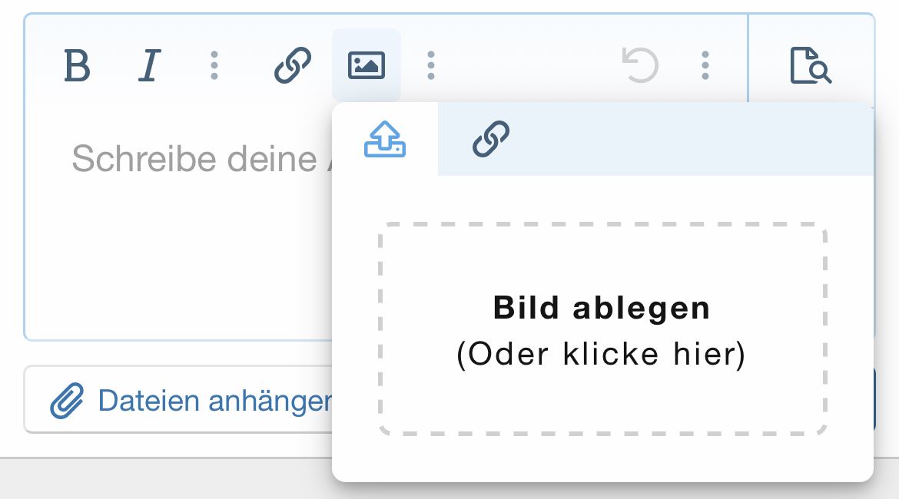Focus the "Schreibe deine" text editor field
The height and width of the screenshot is (499, 899).
click(x=194, y=159)
